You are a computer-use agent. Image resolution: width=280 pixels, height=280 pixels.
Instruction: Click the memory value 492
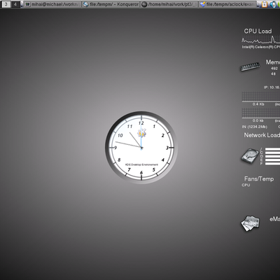click(274, 69)
